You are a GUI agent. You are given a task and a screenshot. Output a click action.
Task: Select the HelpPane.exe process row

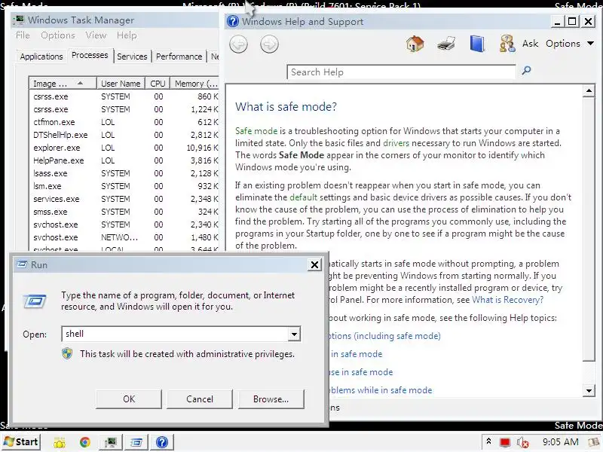pos(125,160)
